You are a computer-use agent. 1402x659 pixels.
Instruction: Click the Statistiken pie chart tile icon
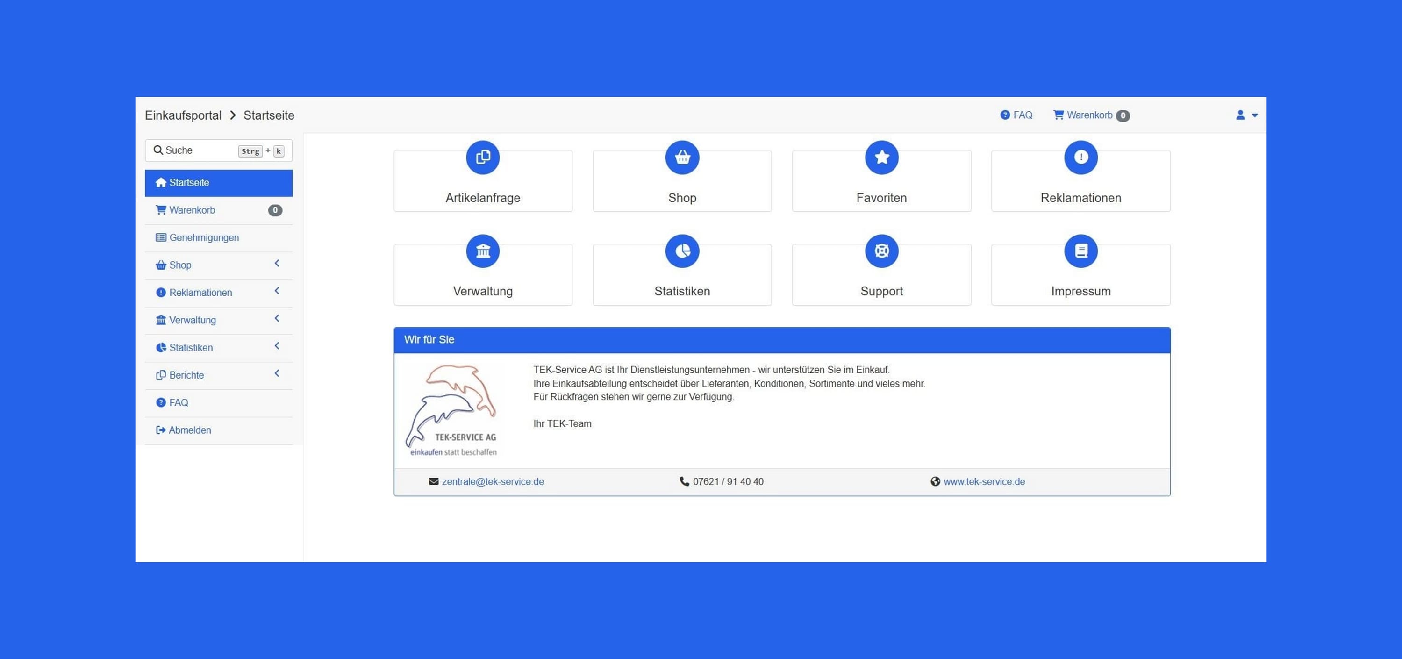pyautogui.click(x=682, y=251)
